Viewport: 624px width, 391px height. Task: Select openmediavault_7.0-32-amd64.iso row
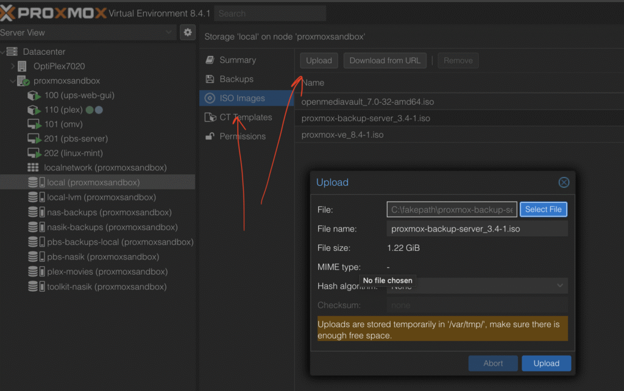459,102
